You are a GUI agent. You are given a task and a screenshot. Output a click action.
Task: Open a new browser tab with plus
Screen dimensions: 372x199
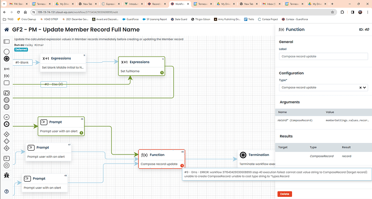332,4
